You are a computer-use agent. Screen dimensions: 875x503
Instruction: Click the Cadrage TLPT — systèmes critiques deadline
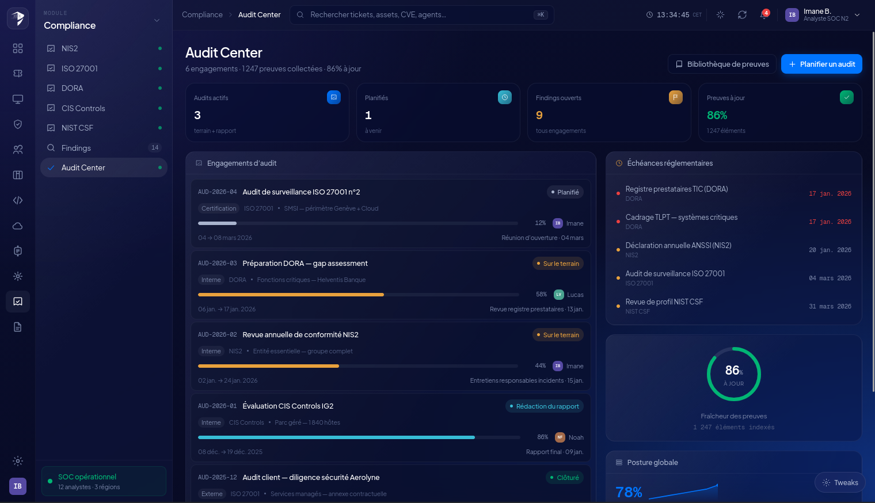click(x=734, y=222)
